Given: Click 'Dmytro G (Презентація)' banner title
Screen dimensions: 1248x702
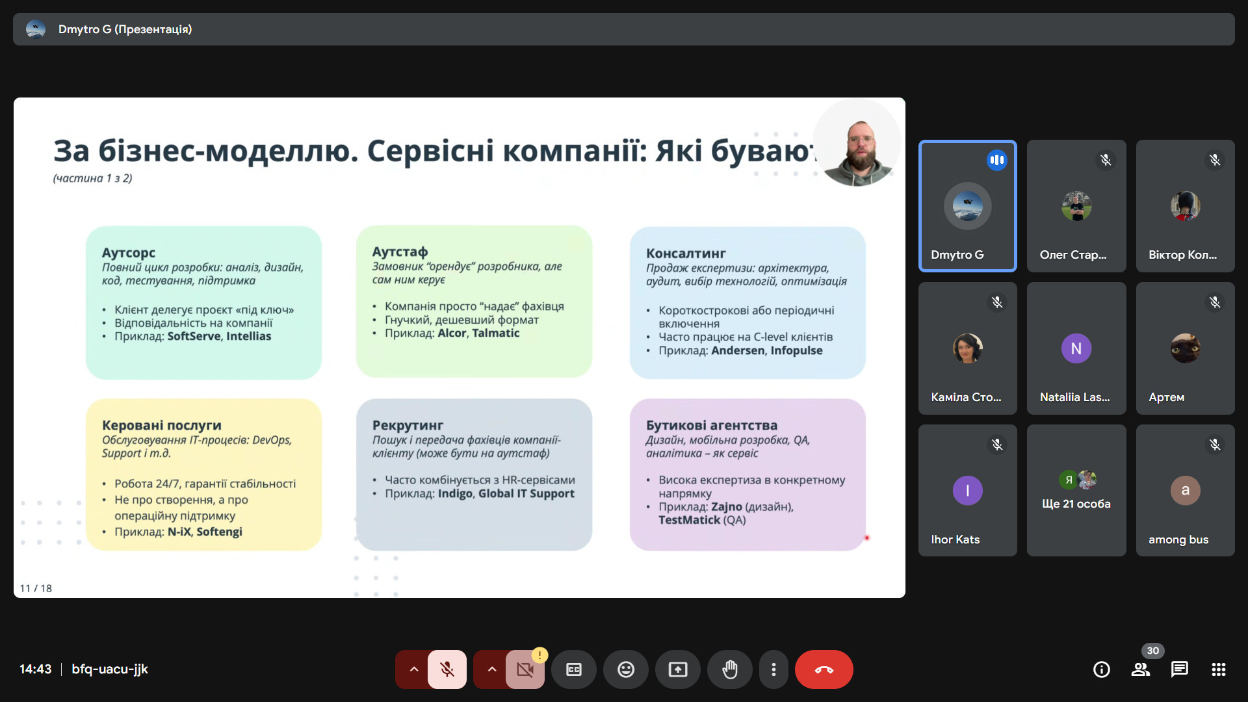Looking at the screenshot, I should 125,29.
